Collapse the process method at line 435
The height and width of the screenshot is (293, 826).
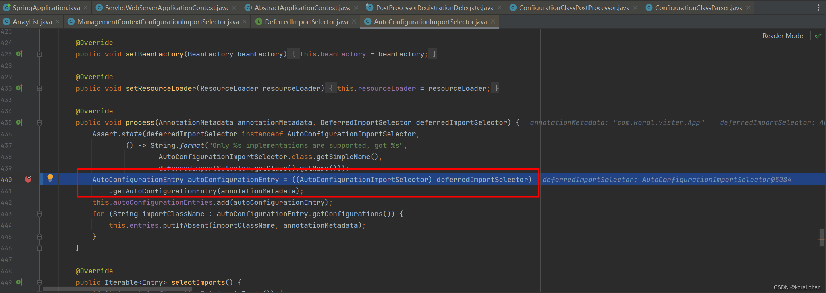pyautogui.click(x=39, y=123)
